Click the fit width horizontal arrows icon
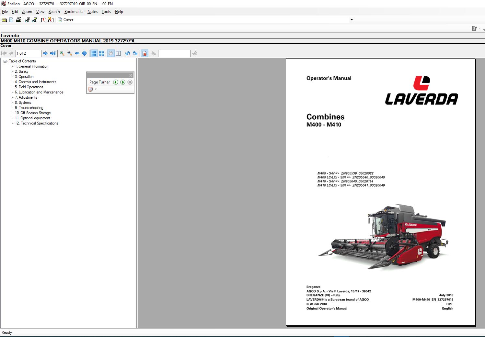The image size is (485, 337). pyautogui.click(x=77, y=53)
